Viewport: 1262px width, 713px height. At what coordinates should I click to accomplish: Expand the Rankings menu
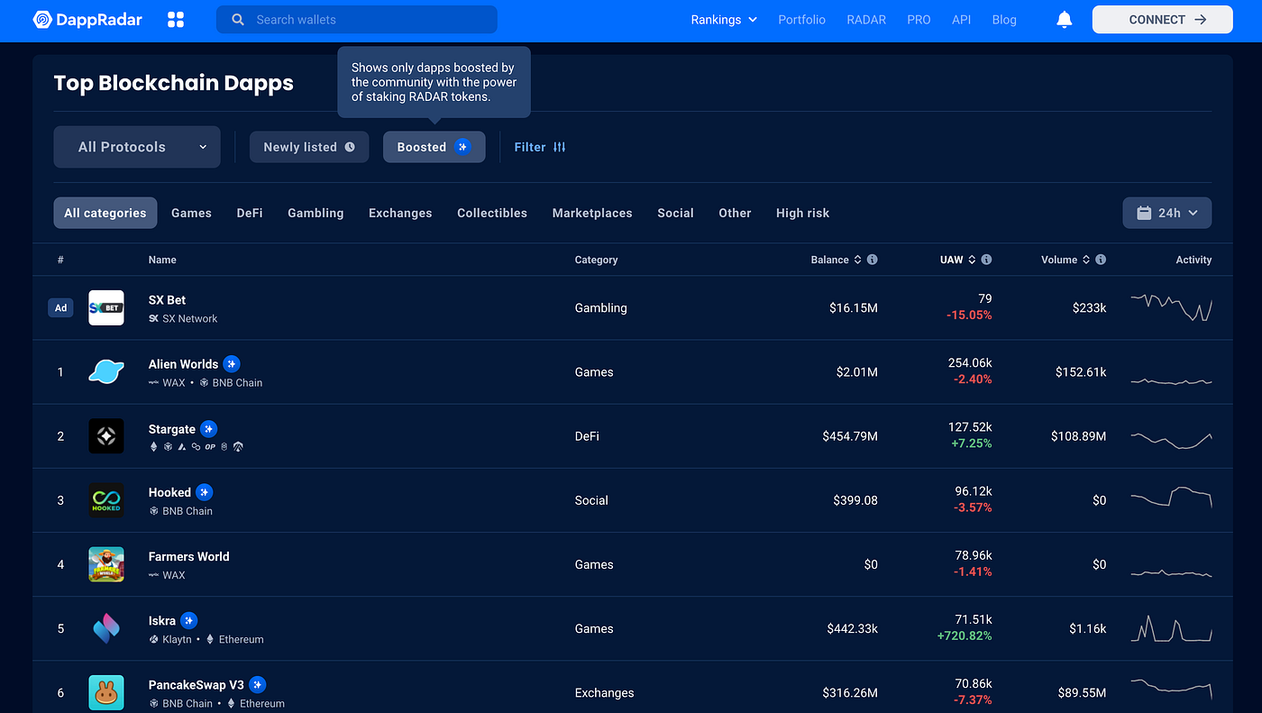pos(724,20)
